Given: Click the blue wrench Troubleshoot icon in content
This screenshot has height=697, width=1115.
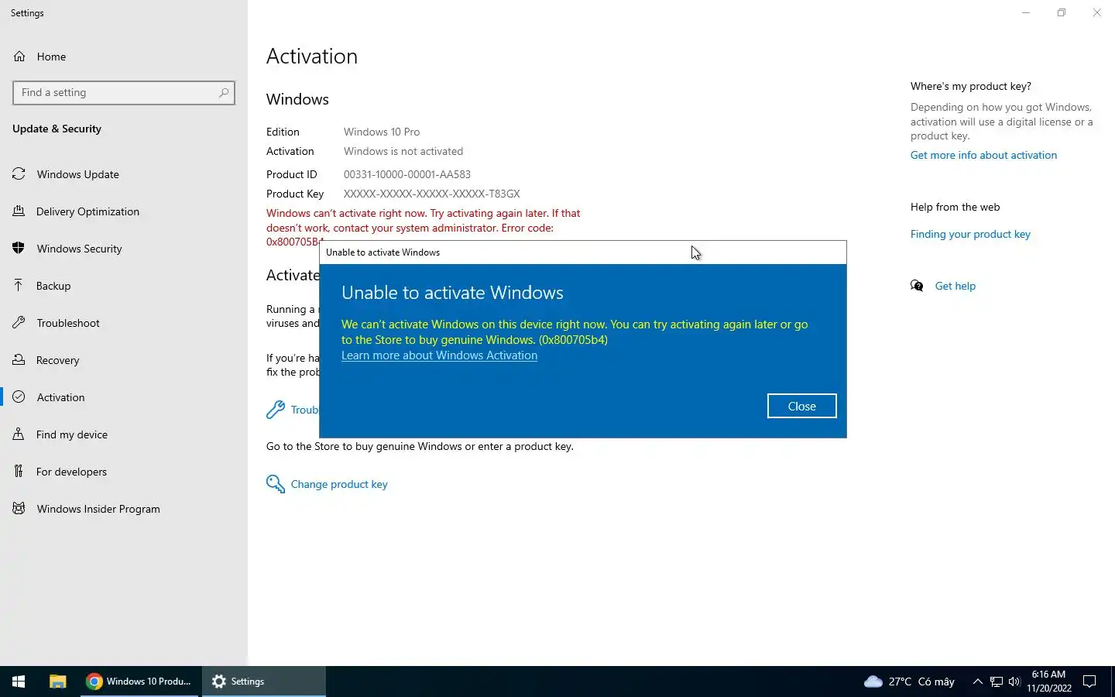Looking at the screenshot, I should [276, 410].
